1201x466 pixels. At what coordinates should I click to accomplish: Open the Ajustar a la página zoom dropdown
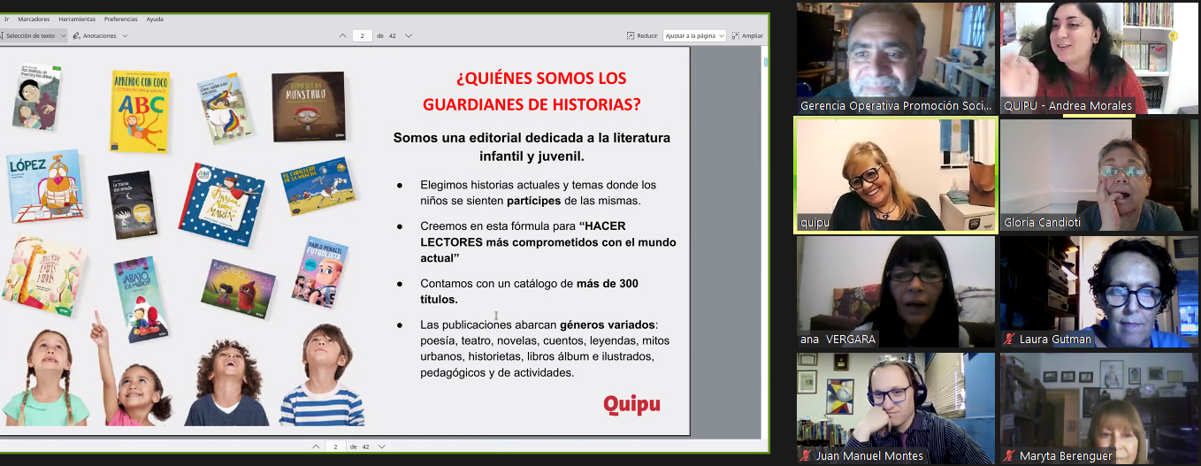point(694,36)
